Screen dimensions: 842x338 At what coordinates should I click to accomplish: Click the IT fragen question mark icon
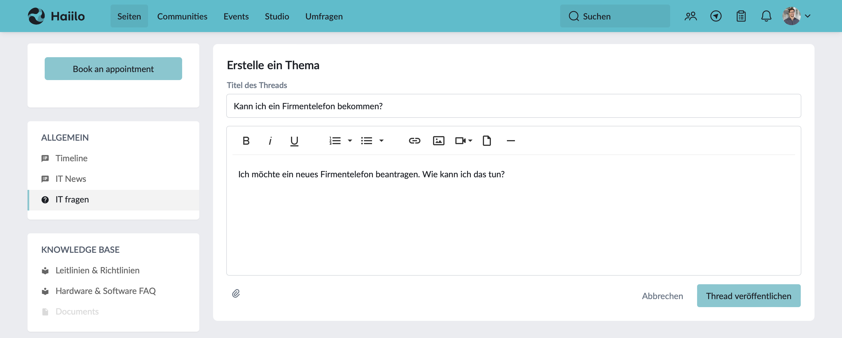point(45,200)
